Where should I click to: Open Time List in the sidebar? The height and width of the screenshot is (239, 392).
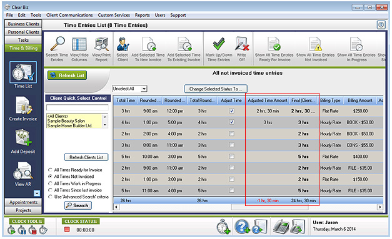click(x=23, y=75)
